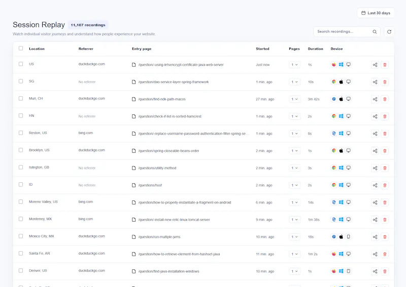Delete the SG dao-service-layer recording
This screenshot has width=406, height=287.
point(385,82)
